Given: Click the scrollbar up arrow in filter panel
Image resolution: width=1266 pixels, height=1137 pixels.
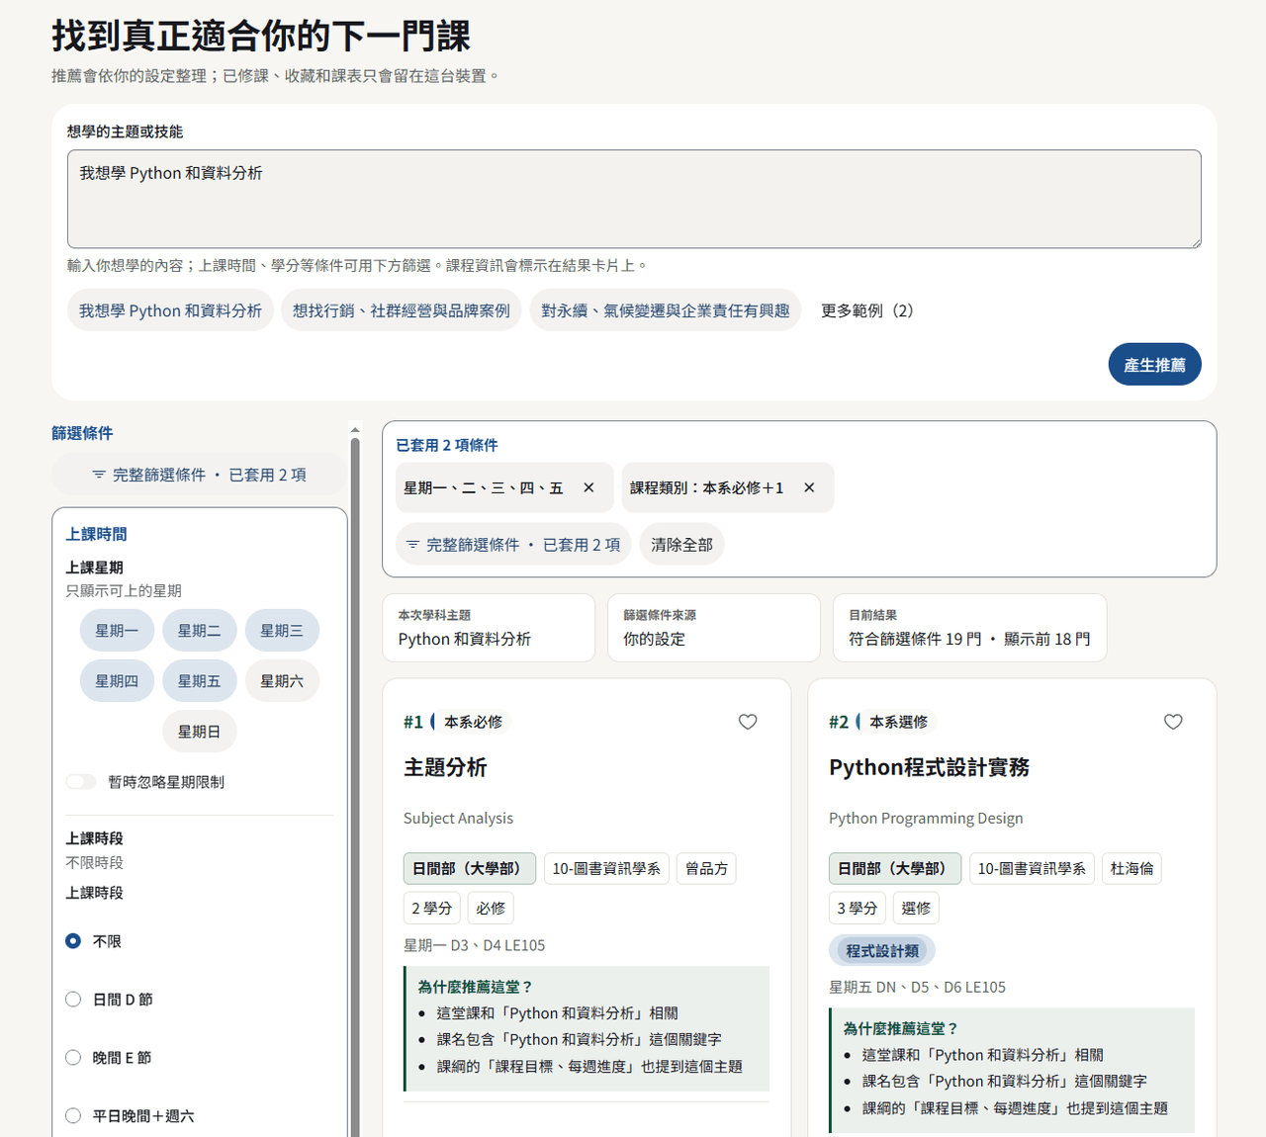Looking at the screenshot, I should click(x=355, y=430).
